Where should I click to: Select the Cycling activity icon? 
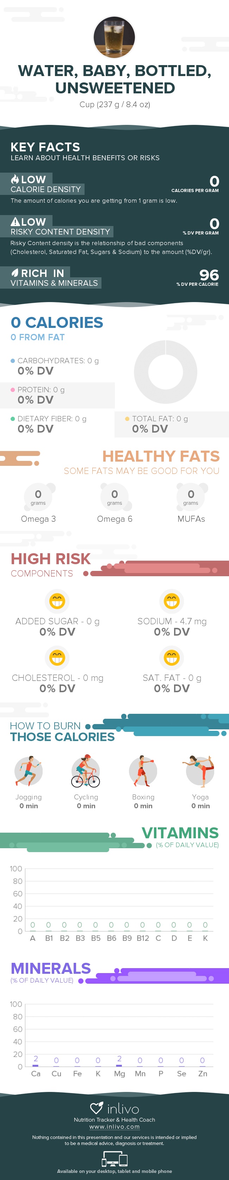tap(86, 771)
